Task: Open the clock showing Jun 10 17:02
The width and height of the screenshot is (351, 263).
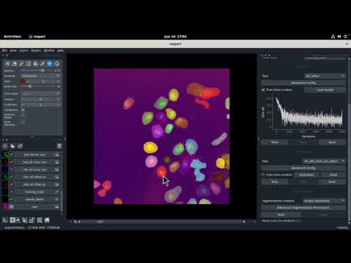Action: click(175, 37)
